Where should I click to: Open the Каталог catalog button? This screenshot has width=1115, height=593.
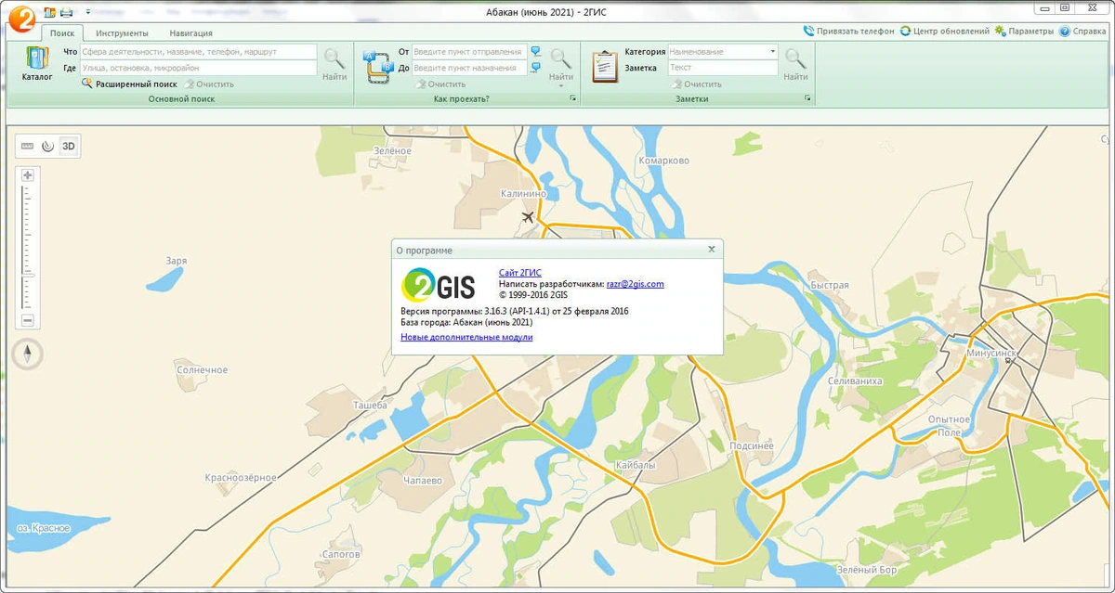38,64
